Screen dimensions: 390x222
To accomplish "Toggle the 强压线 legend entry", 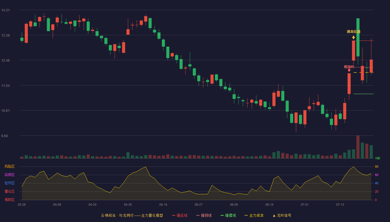I will 180,215.
